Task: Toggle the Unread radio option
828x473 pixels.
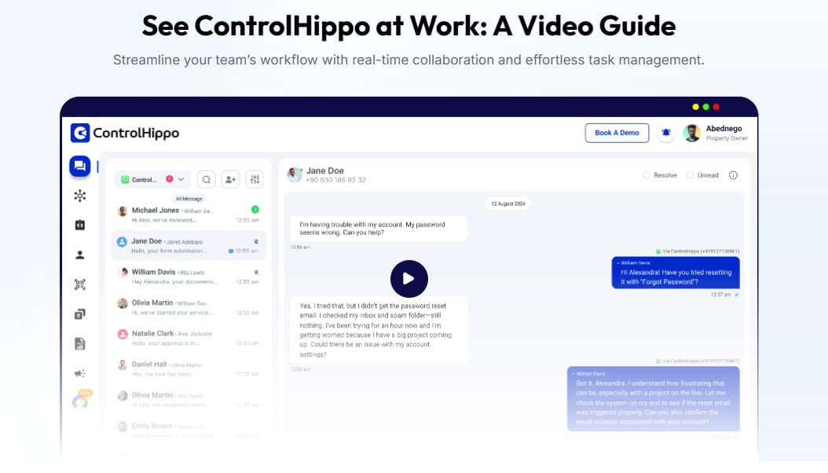Action: point(690,175)
